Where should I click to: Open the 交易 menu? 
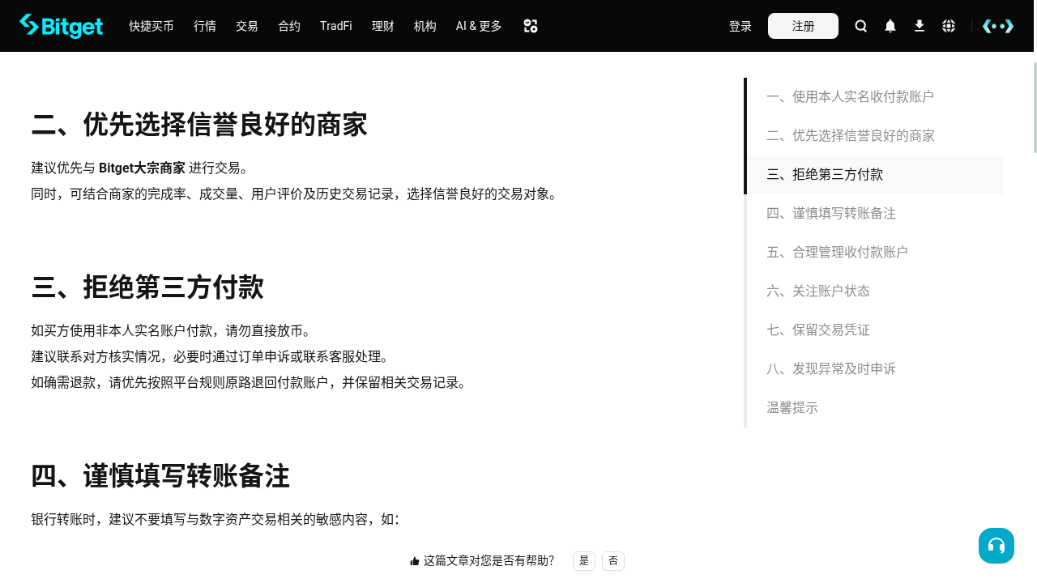247,26
